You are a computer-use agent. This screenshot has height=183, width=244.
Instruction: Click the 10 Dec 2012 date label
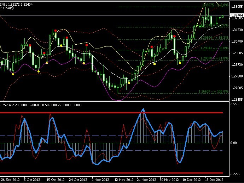pyautogui.click(x=192, y=179)
